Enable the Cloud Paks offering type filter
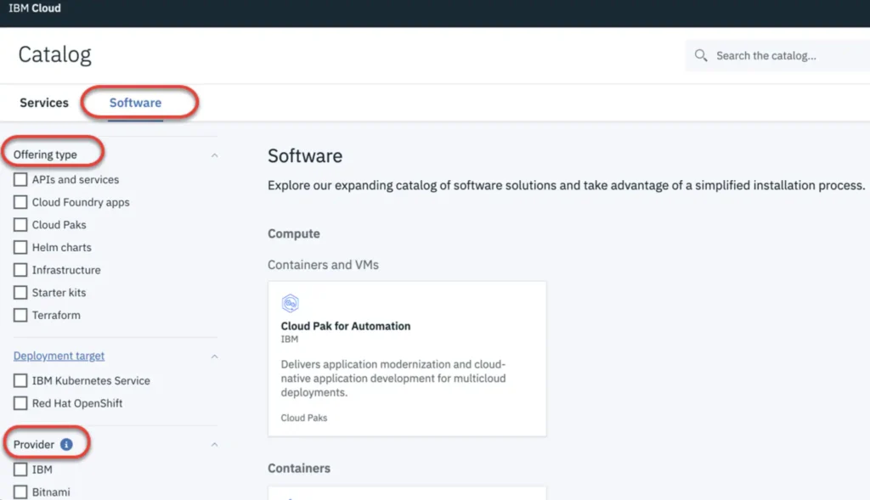 [x=20, y=224]
